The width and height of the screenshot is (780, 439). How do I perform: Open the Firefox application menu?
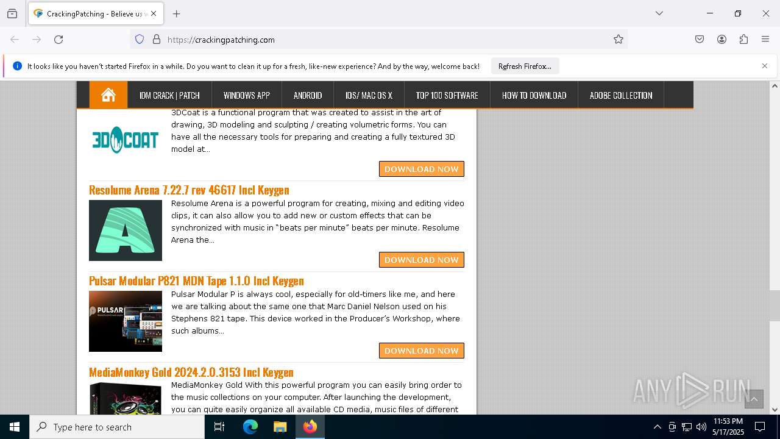tap(765, 39)
